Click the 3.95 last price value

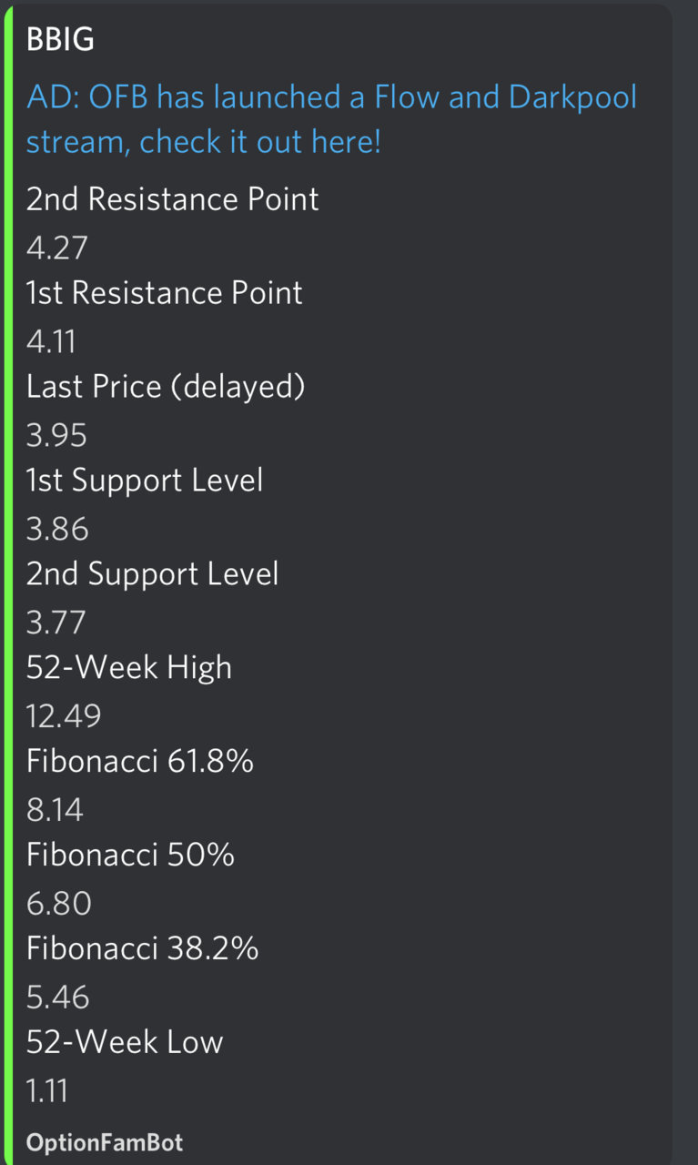pos(56,434)
